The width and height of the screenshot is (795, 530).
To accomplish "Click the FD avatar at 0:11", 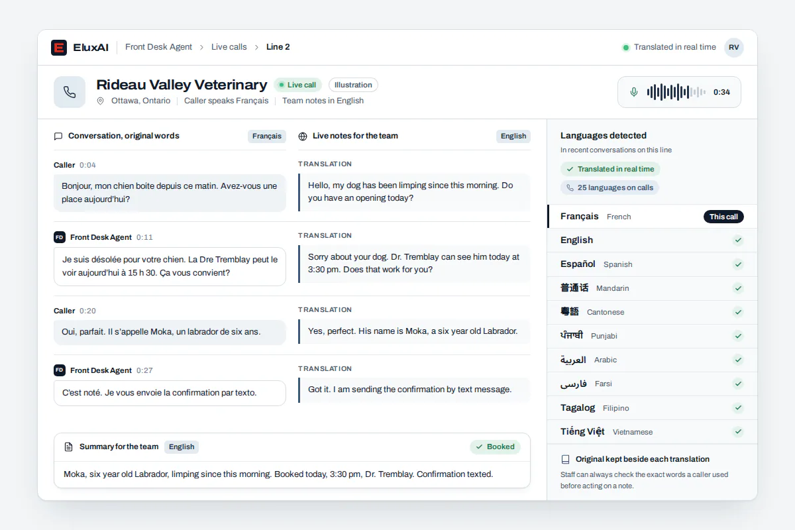I will click(x=60, y=237).
